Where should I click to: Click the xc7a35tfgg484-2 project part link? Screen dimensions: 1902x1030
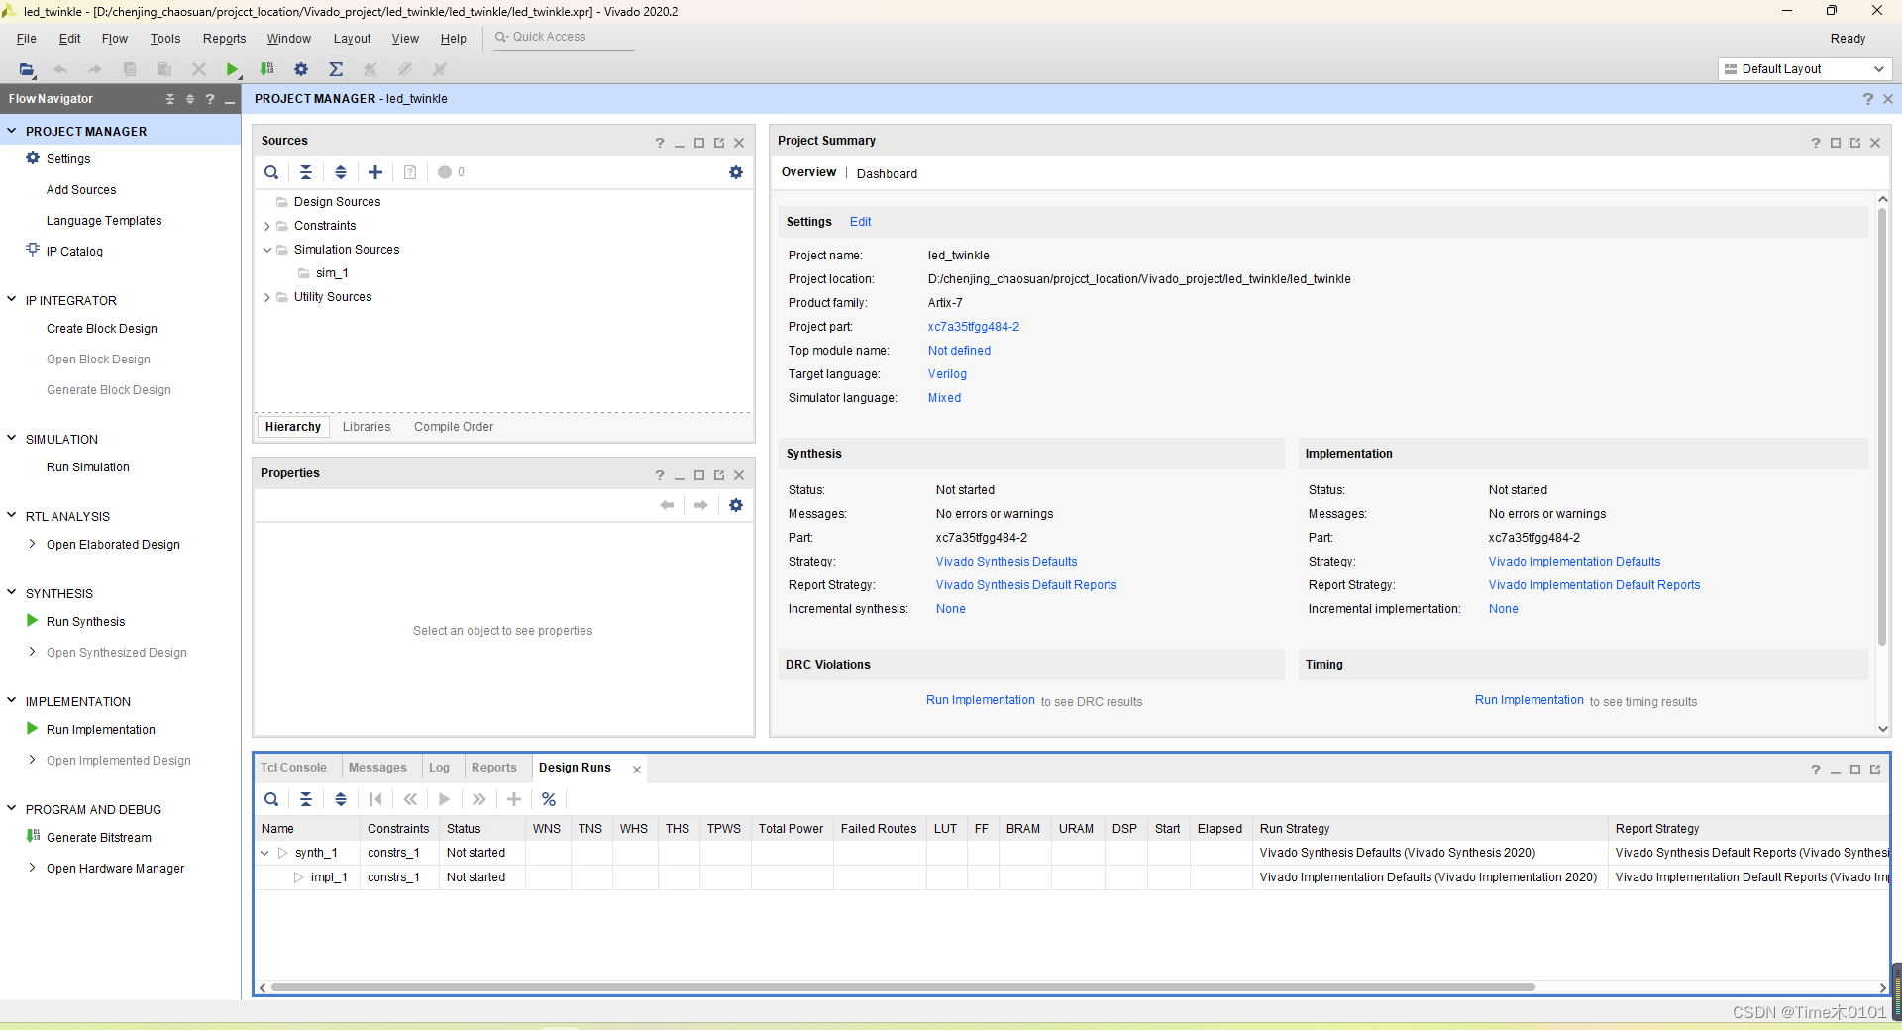click(974, 327)
